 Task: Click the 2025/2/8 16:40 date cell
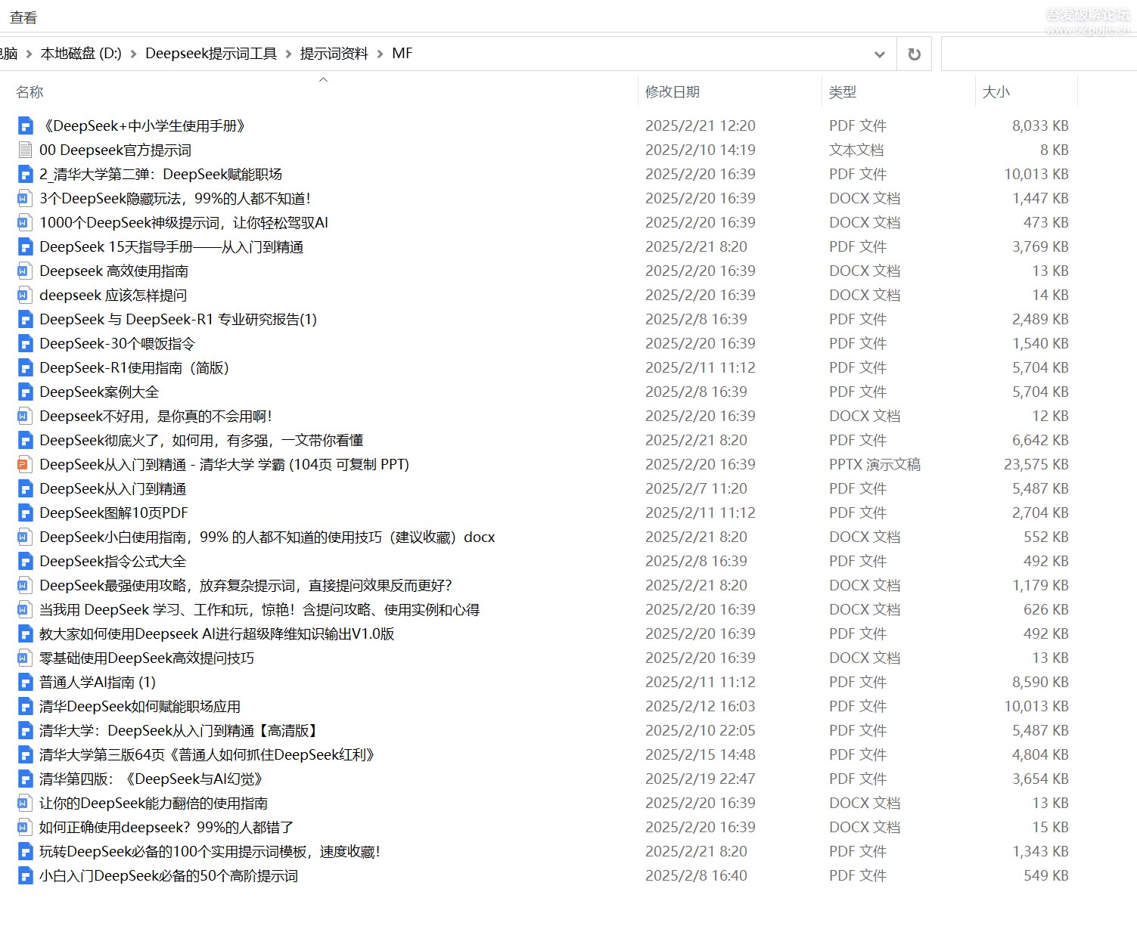[x=696, y=875]
